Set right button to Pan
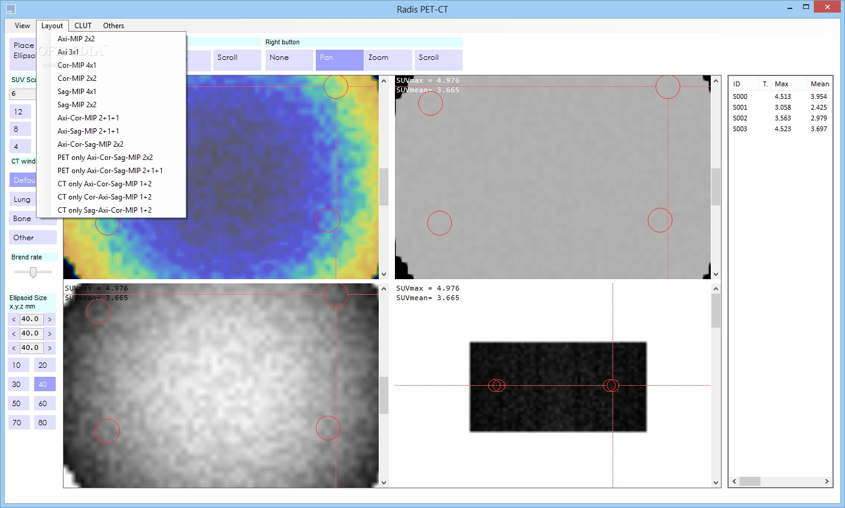Screen dimensions: 845x508 coord(340,60)
